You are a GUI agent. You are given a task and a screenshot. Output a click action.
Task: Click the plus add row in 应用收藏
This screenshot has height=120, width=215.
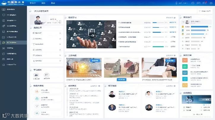[198, 114]
